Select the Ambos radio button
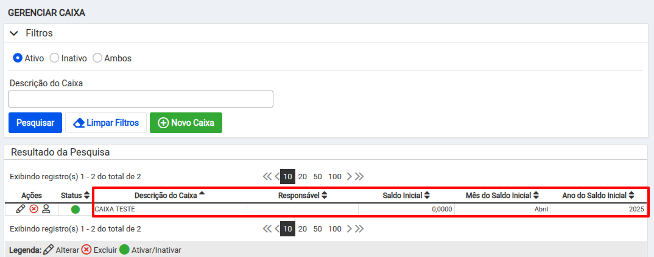The image size is (654, 257). pyautogui.click(x=97, y=58)
